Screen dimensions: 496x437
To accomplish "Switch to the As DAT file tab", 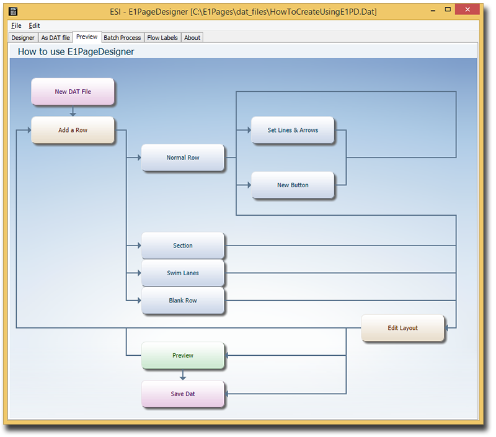I will pyautogui.click(x=55, y=38).
